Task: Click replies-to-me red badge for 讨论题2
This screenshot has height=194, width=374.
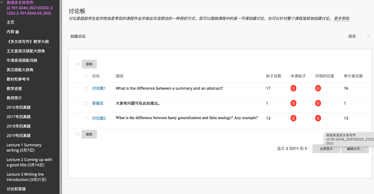Action: 318,118
